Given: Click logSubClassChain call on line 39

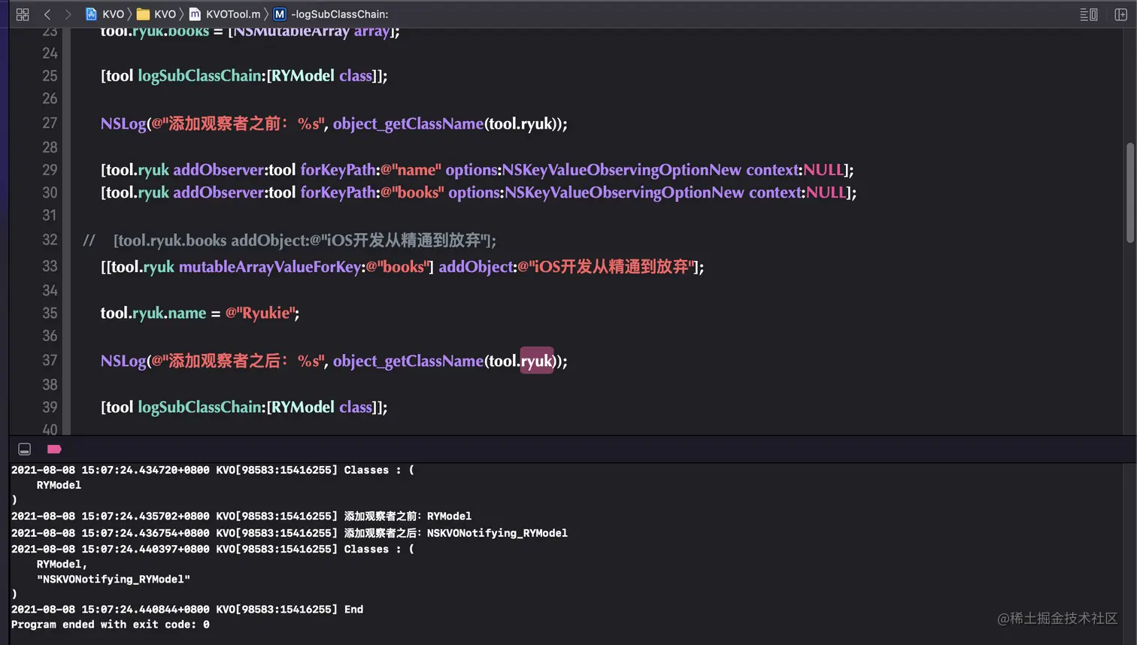Looking at the screenshot, I should point(199,407).
